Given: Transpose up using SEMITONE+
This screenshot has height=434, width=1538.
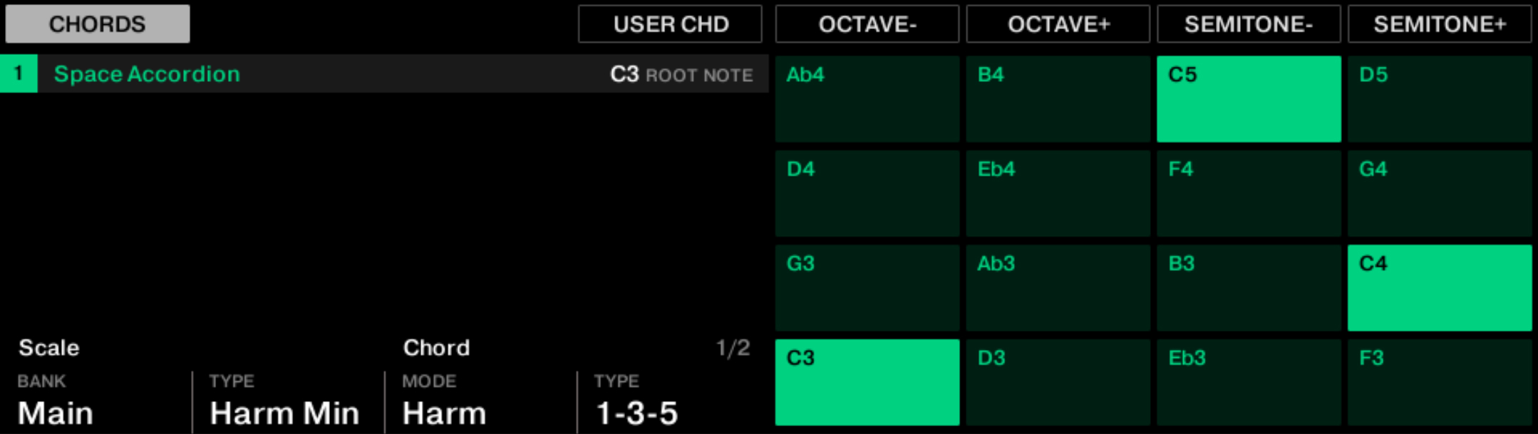Looking at the screenshot, I should point(1440,24).
